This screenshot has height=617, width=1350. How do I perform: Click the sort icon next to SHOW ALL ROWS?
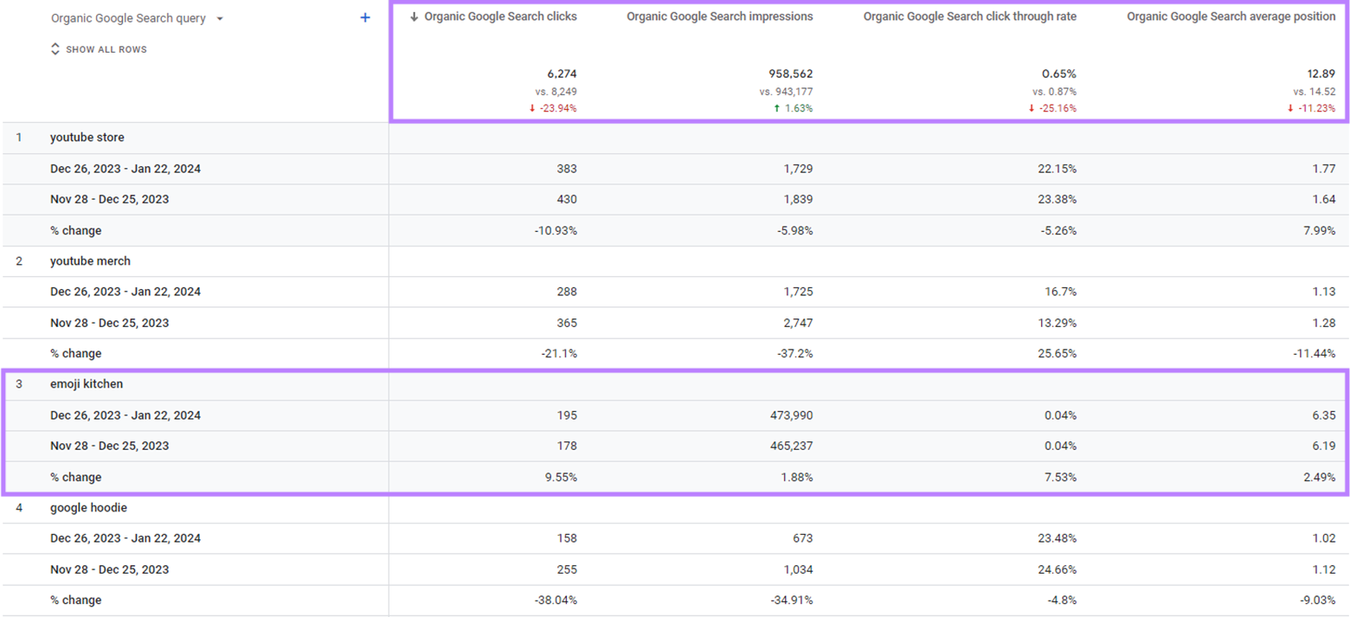55,49
